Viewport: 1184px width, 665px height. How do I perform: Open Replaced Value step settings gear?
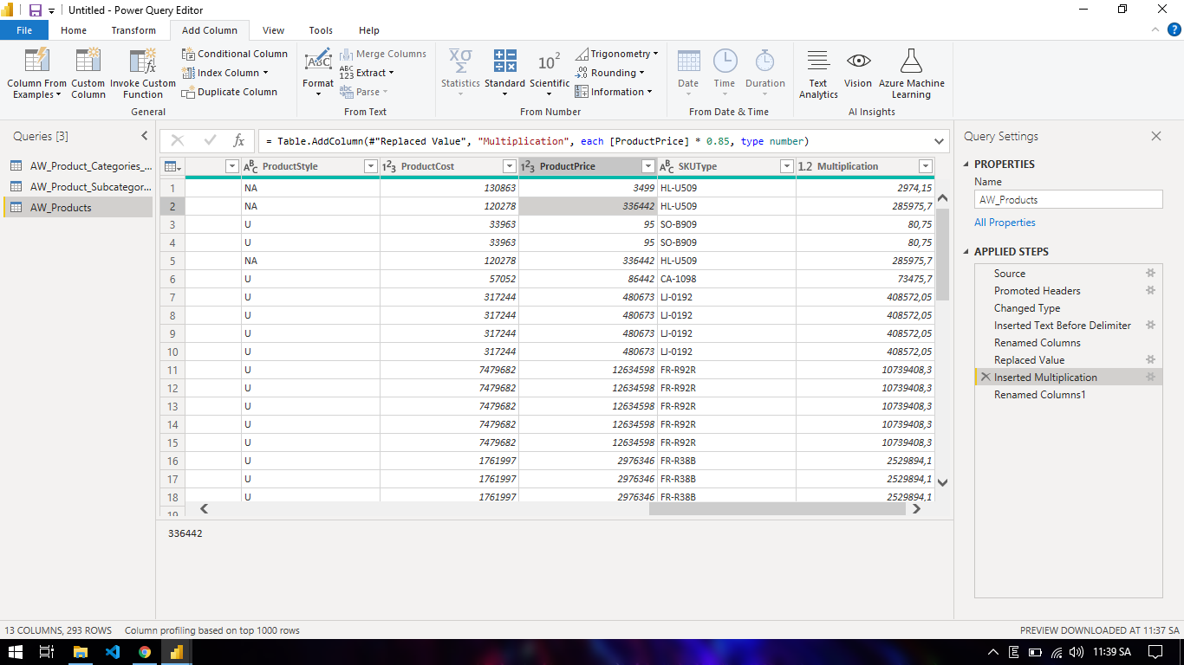(x=1150, y=359)
